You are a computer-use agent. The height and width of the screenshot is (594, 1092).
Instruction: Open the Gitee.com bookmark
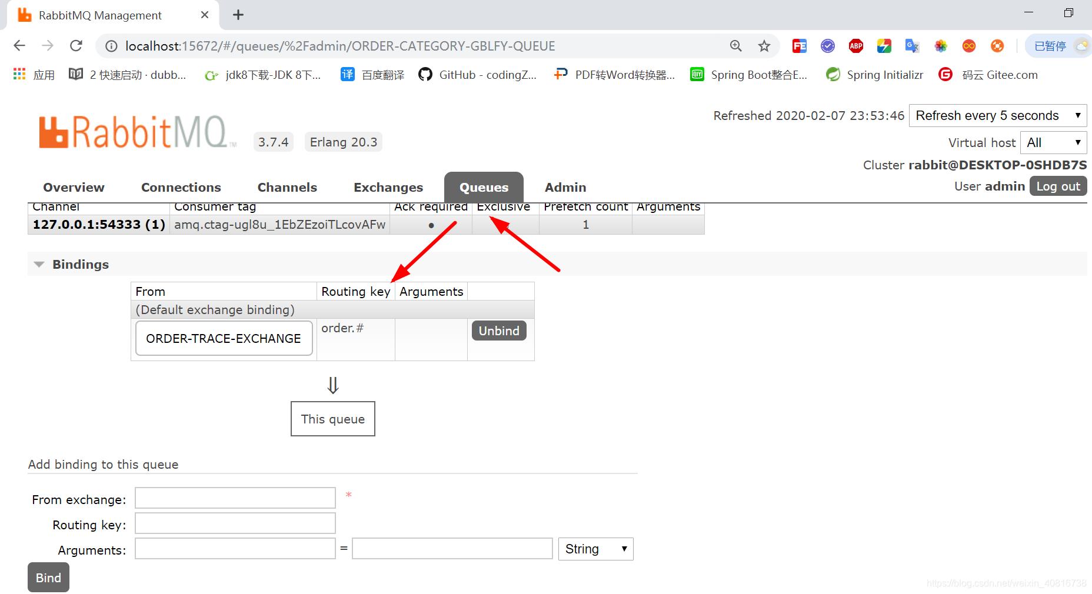(x=988, y=75)
